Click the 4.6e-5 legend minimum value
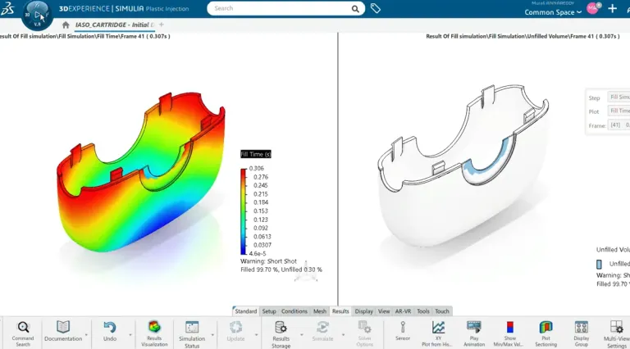The width and height of the screenshot is (630, 349). coord(258,253)
